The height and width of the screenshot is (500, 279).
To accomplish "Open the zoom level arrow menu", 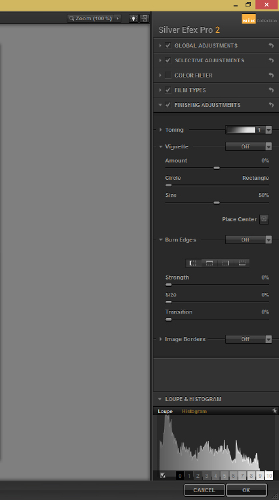I will 117,18.
